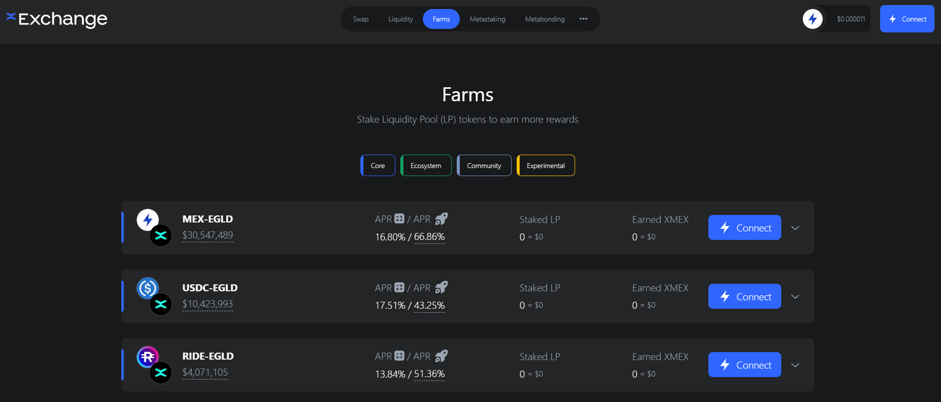Expand the RIDE-EGLD farm row chevron
The height and width of the screenshot is (402, 941).
click(795, 365)
